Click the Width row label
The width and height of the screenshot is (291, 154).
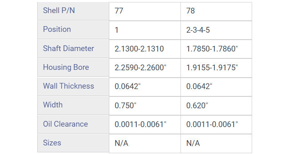(73, 105)
